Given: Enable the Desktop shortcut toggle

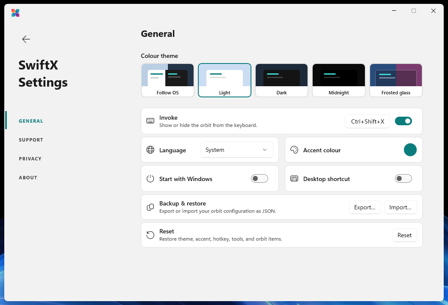Looking at the screenshot, I should pyautogui.click(x=403, y=178).
